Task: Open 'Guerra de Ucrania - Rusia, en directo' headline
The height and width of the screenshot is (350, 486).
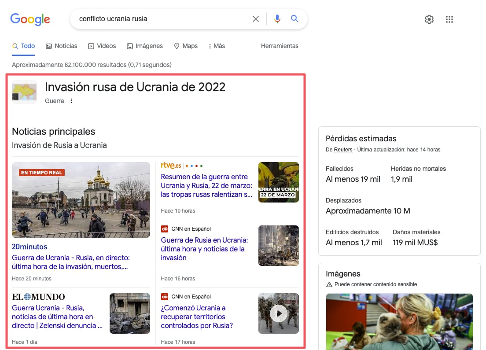Action: click(71, 262)
